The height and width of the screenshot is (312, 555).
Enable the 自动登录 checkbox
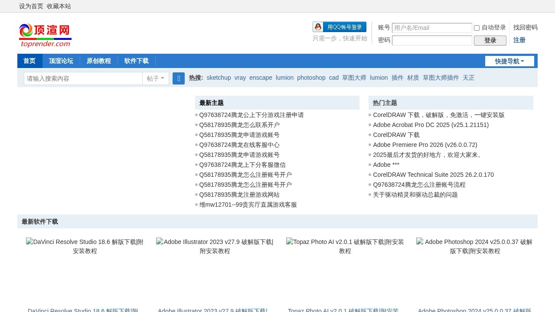point(477,28)
